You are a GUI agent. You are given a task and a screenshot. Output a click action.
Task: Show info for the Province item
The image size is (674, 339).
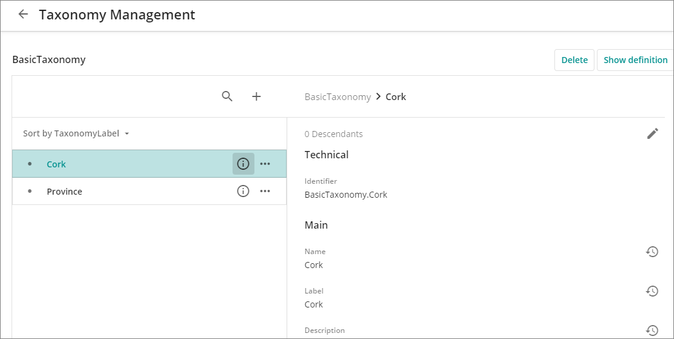243,191
